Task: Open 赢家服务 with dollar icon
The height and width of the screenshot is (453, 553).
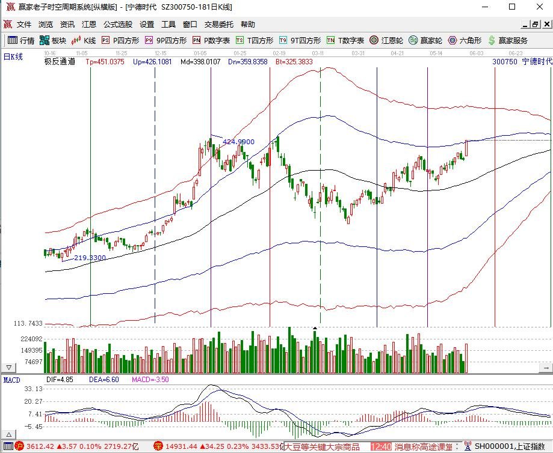Action: [x=508, y=40]
